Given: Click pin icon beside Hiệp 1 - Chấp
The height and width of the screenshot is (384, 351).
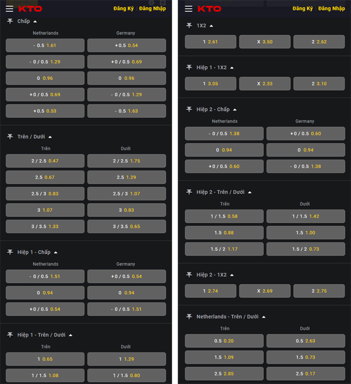Looking at the screenshot, I should tap(10, 252).
